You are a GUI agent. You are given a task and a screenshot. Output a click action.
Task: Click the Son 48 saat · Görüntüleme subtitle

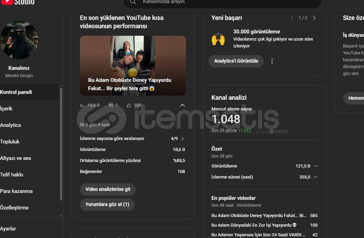236,205
